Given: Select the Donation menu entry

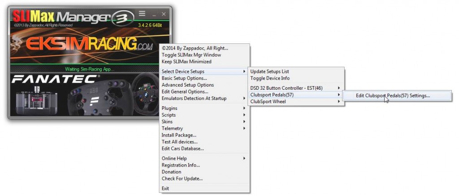Looking at the screenshot, I should 204,172.
